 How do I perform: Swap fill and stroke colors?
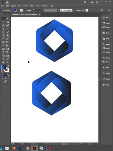pos(8,66)
